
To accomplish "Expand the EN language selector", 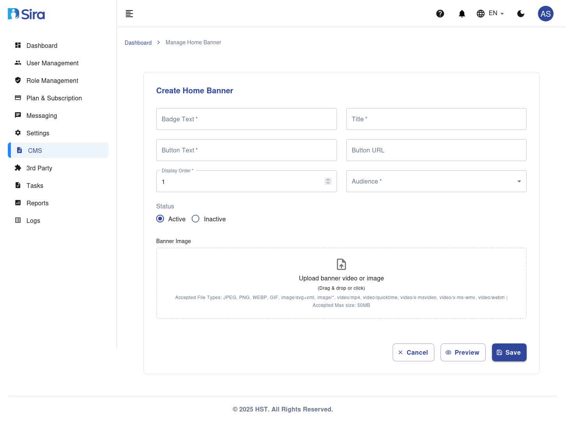I will point(490,13).
